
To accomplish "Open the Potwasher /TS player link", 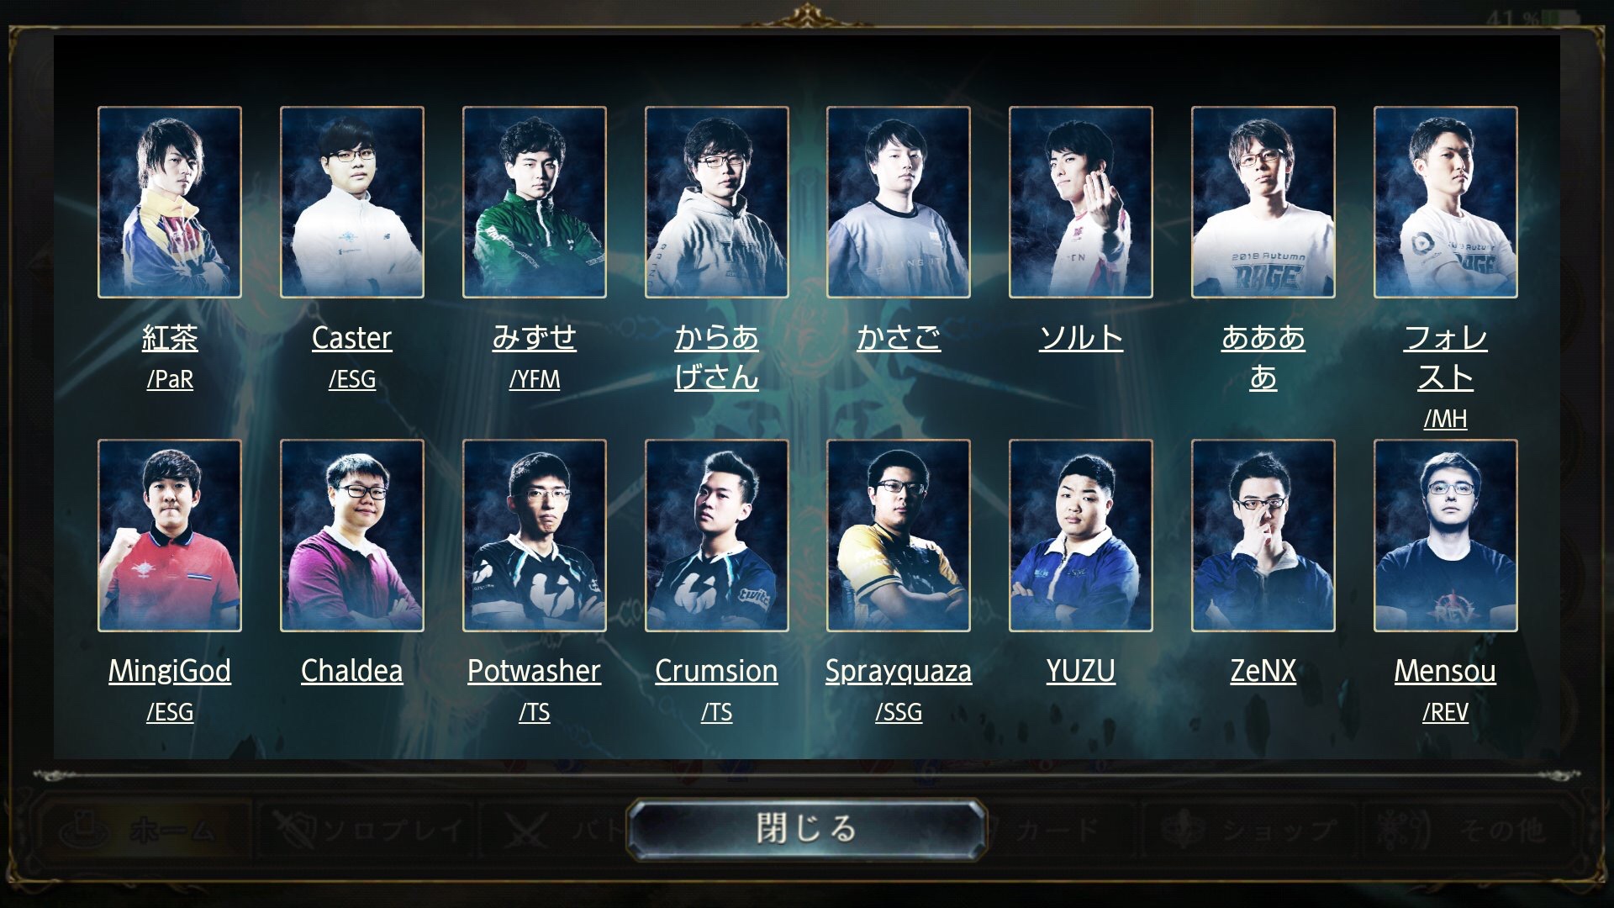I will point(535,690).
